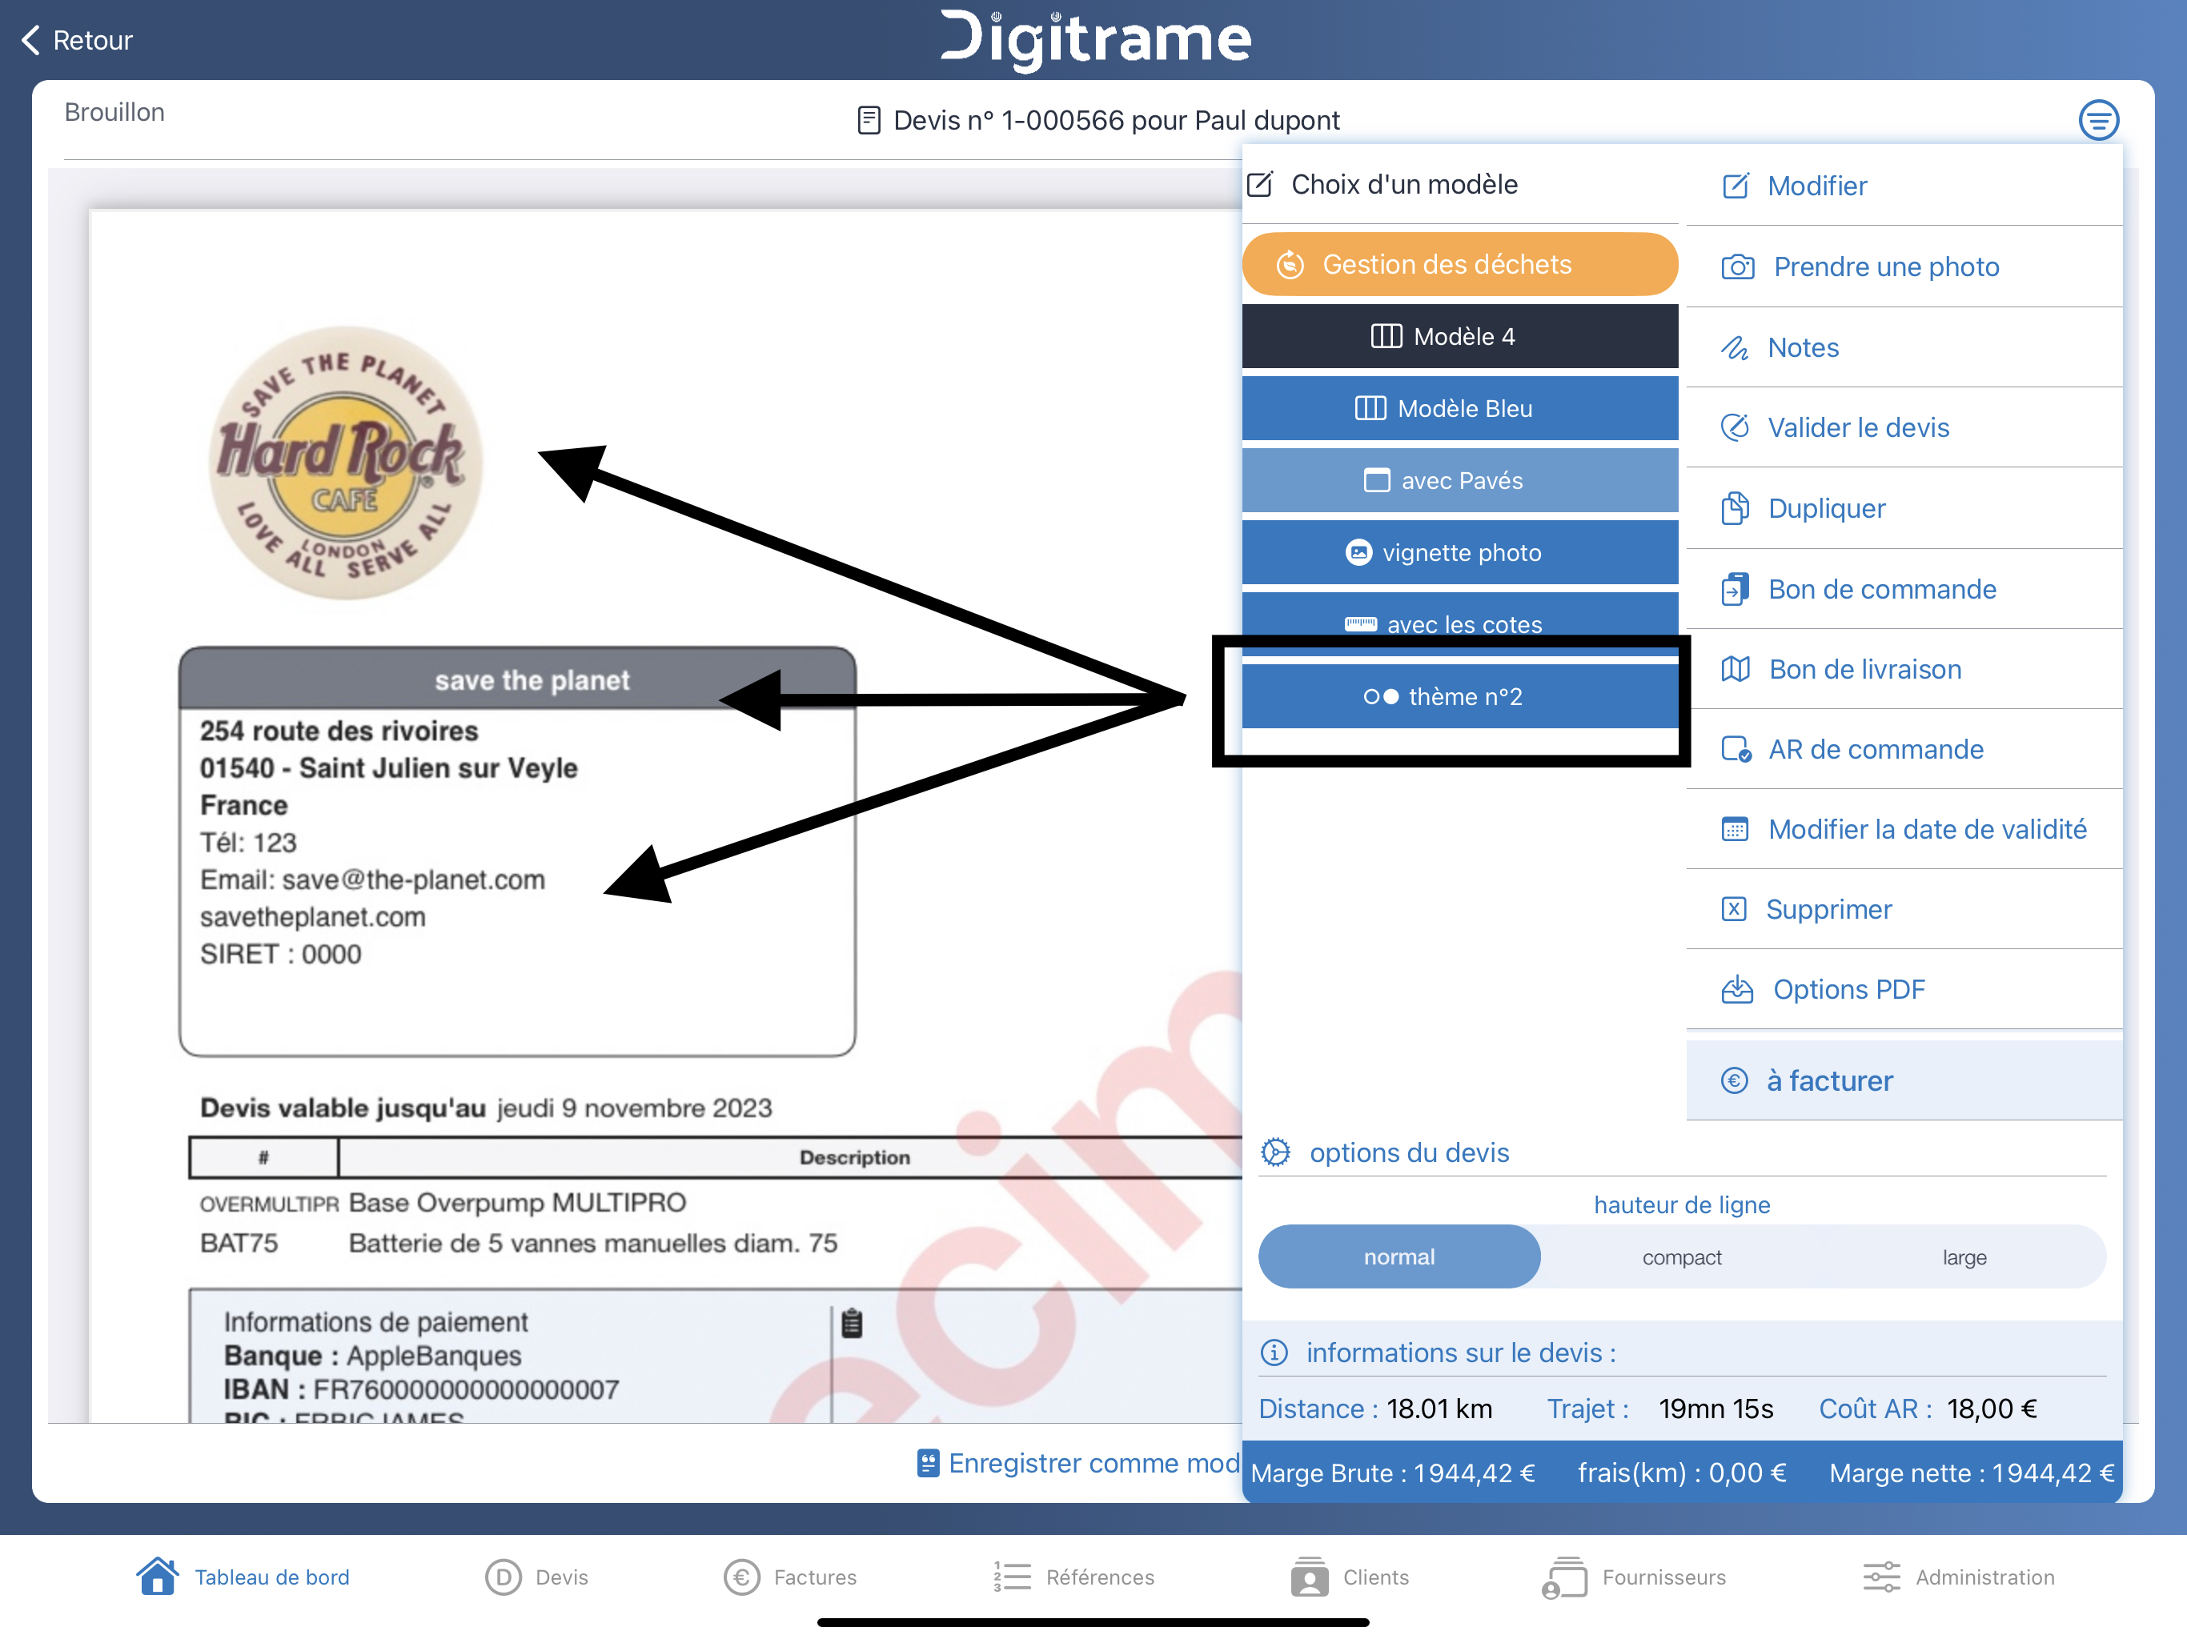The width and height of the screenshot is (2187, 1639).
Task: Open the round menu icon top right
Action: (2098, 121)
